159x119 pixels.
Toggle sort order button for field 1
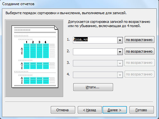pos(139,40)
